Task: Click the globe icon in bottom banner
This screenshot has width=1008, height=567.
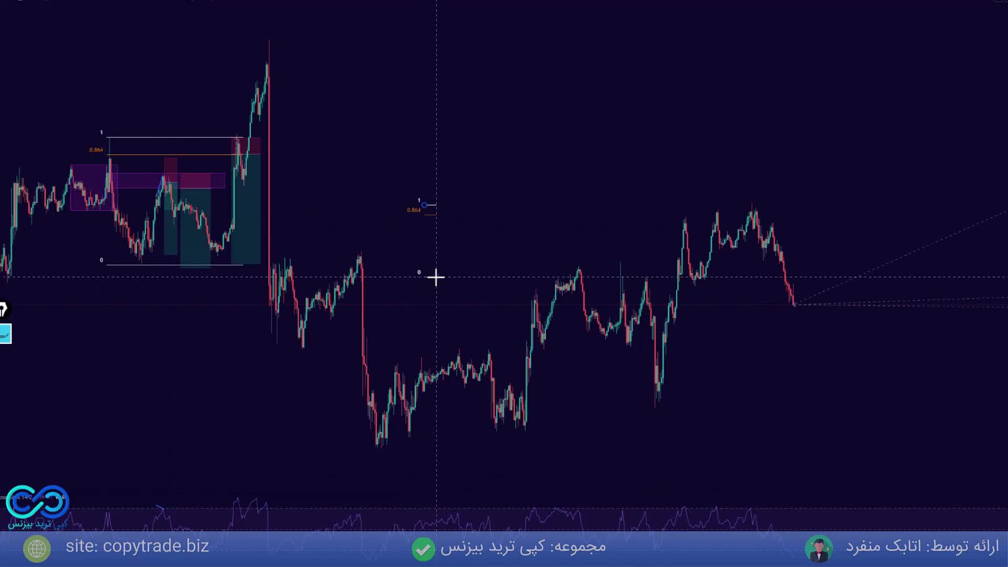Action: [x=37, y=549]
